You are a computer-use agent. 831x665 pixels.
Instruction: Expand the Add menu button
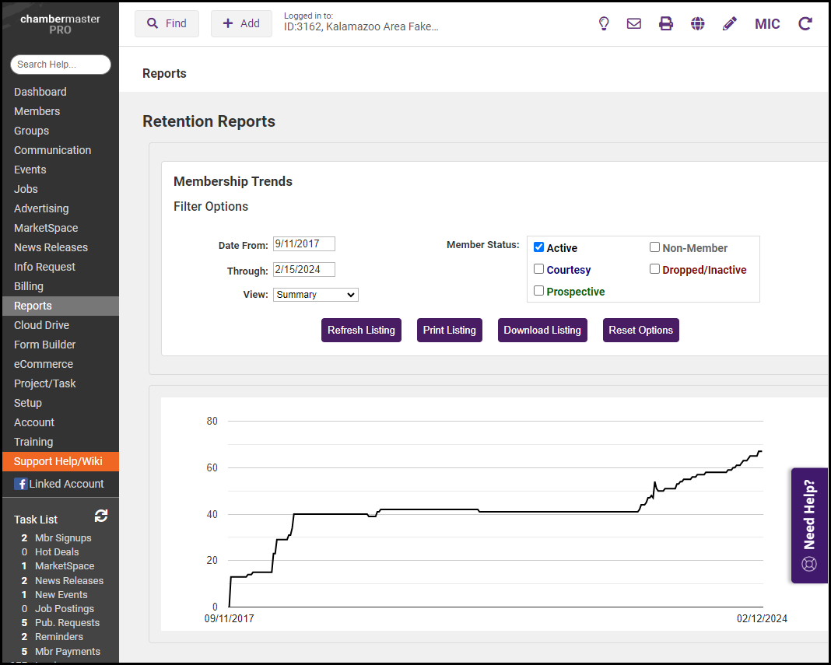pos(241,23)
